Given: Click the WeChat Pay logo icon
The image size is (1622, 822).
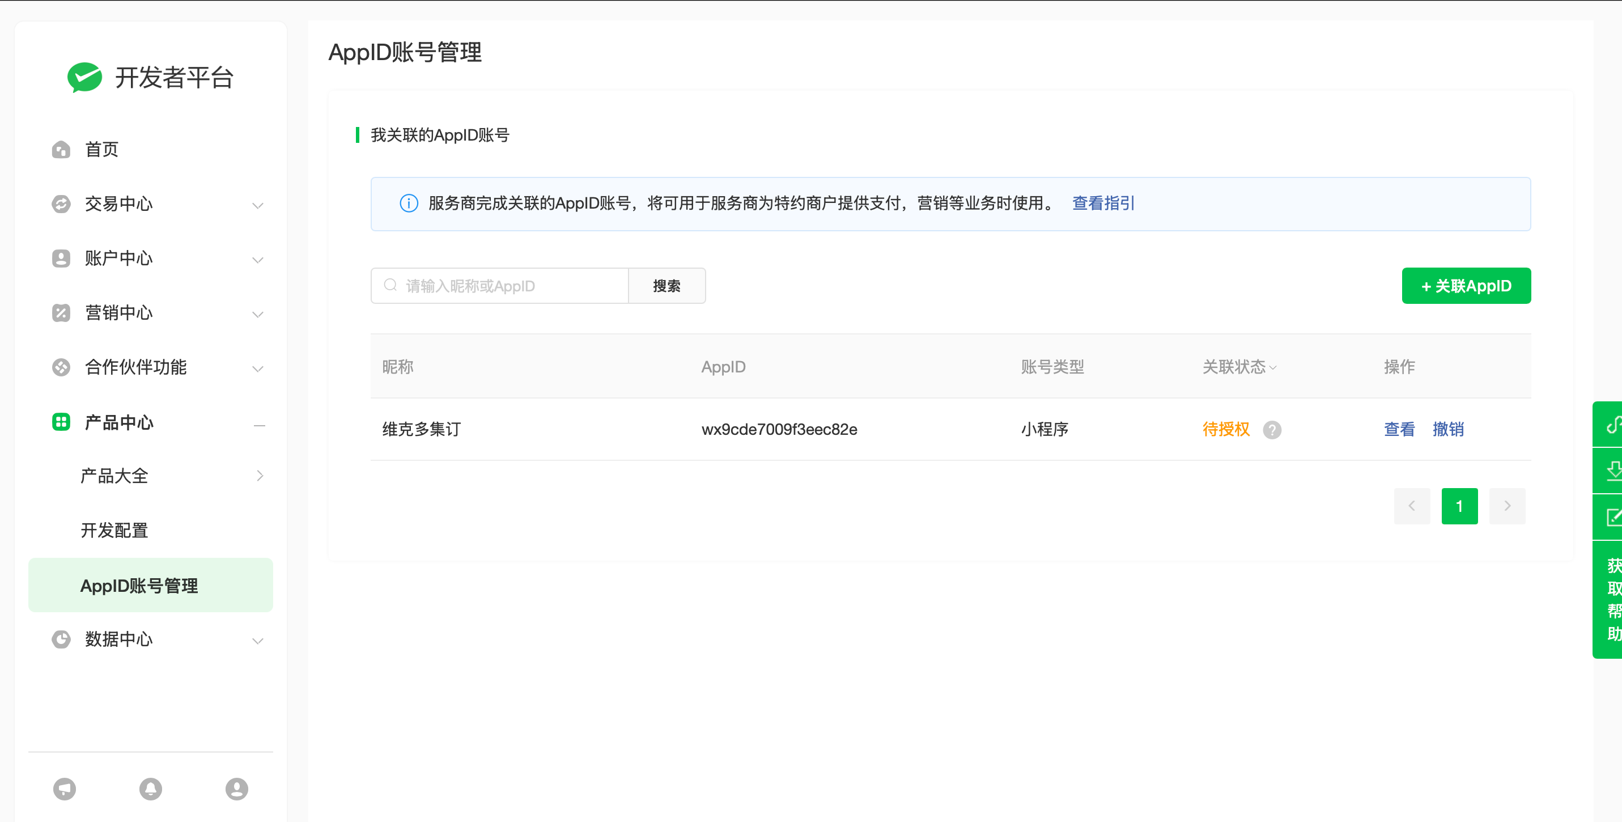Looking at the screenshot, I should coord(84,78).
